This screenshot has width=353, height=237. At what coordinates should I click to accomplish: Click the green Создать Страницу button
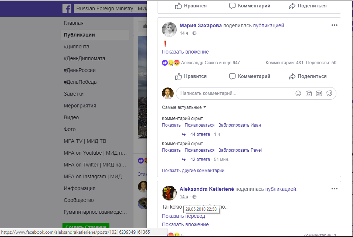click(86, 226)
